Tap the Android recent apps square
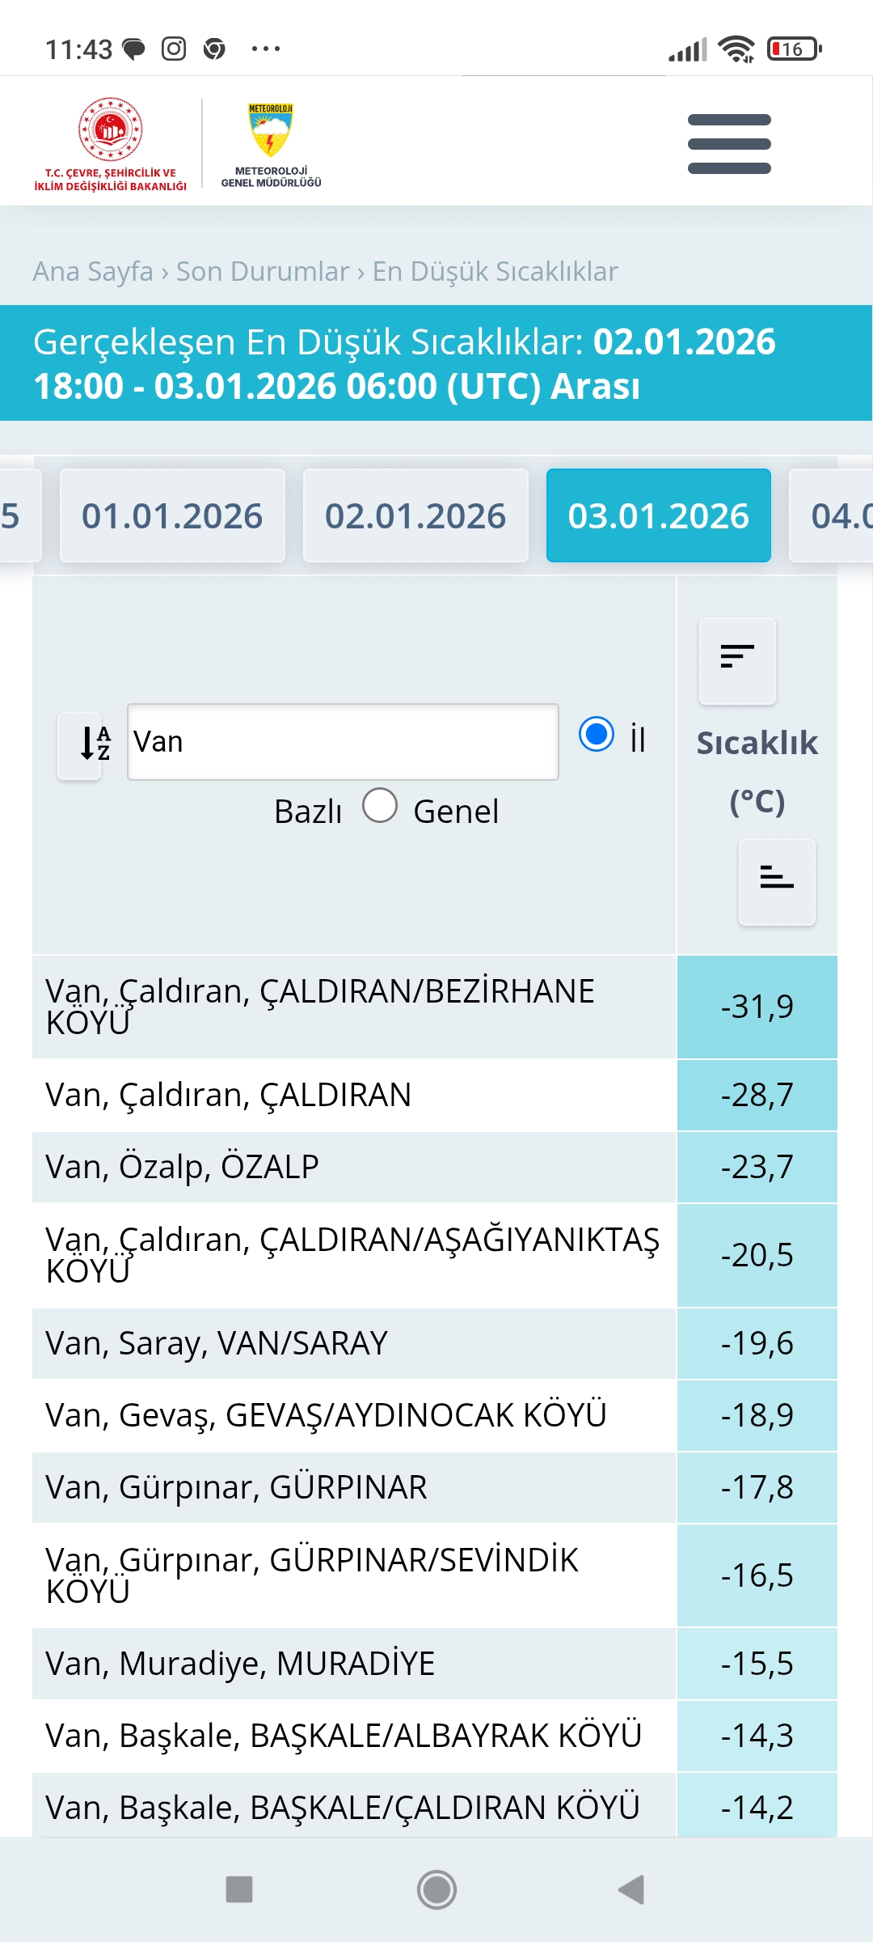Image resolution: width=873 pixels, height=1942 pixels. pyautogui.click(x=239, y=1889)
